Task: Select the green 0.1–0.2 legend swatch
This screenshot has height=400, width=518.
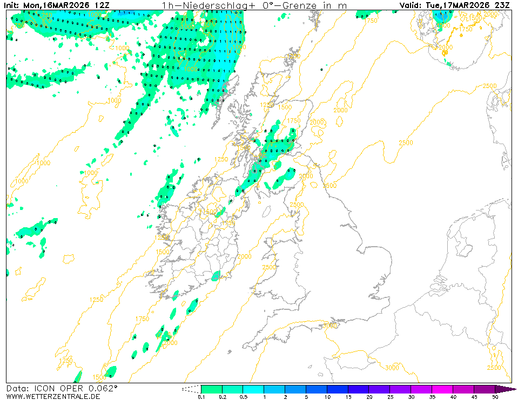Action: [x=211, y=389]
